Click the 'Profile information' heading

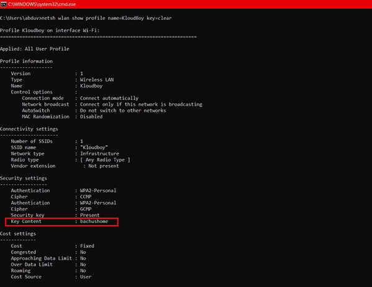26,61
